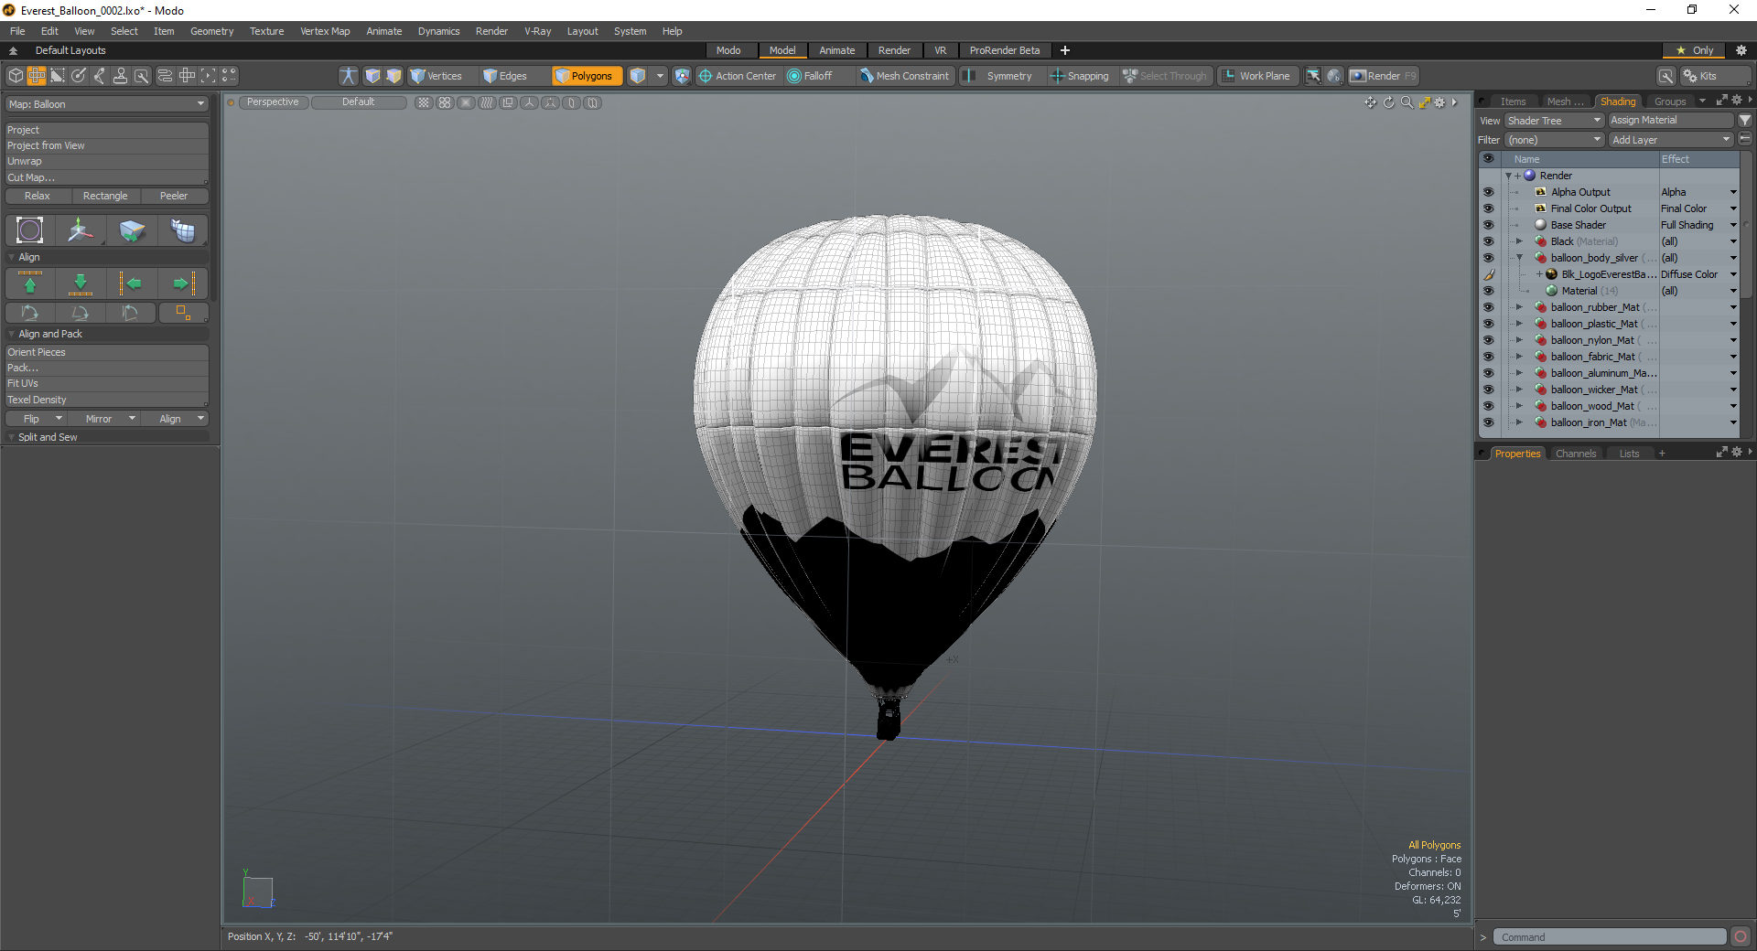Open the Shader Tree view dropdown
Image resolution: width=1757 pixels, height=951 pixels.
point(1554,121)
